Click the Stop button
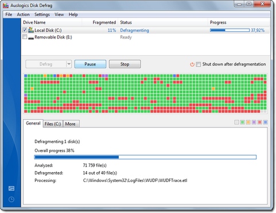The width and height of the screenshot is (276, 213). coord(125,64)
